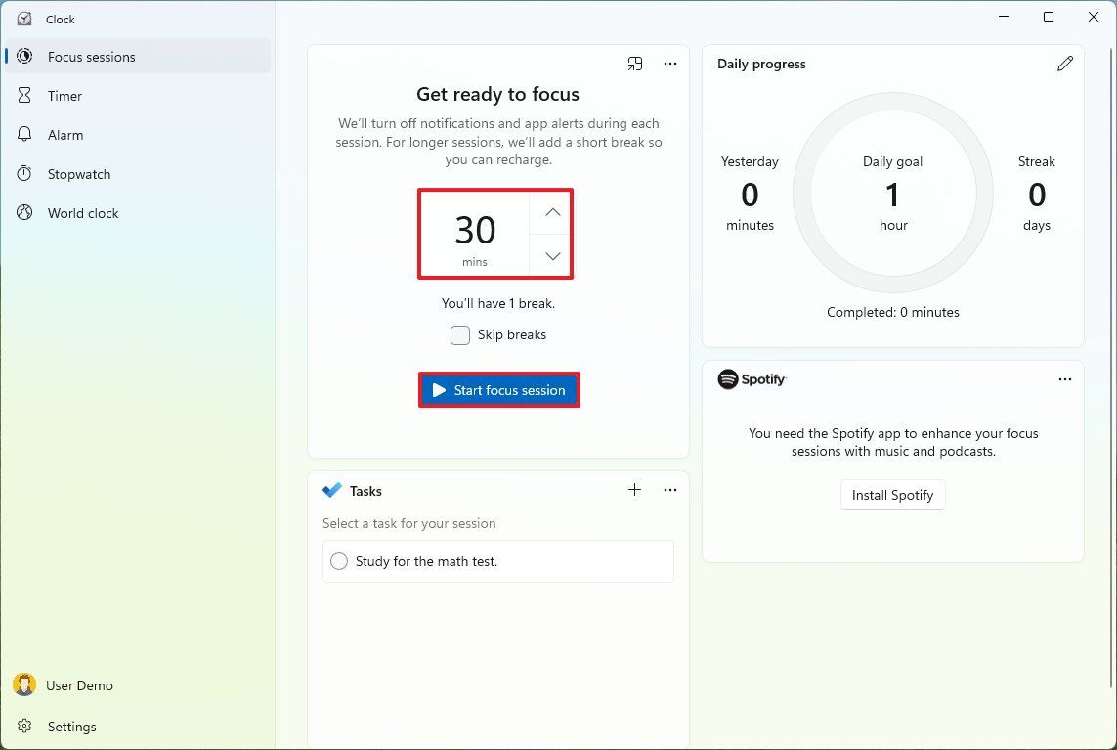Image resolution: width=1117 pixels, height=750 pixels.
Task: Click the User Demo profile avatar
Action: tap(24, 685)
